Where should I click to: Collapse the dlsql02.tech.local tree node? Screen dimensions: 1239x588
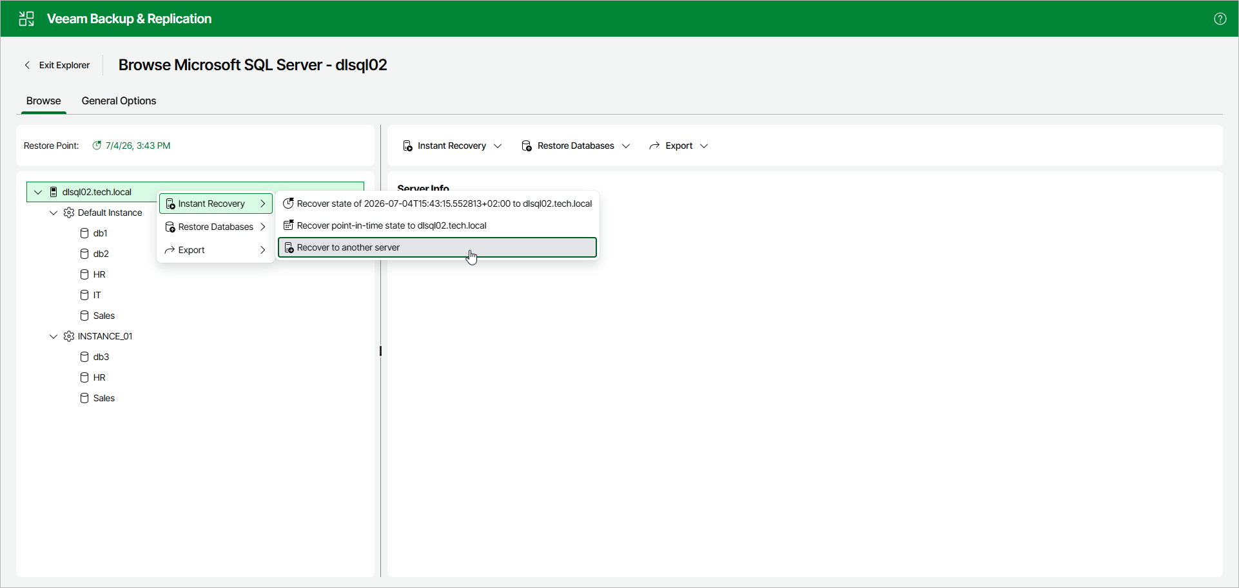coord(38,192)
